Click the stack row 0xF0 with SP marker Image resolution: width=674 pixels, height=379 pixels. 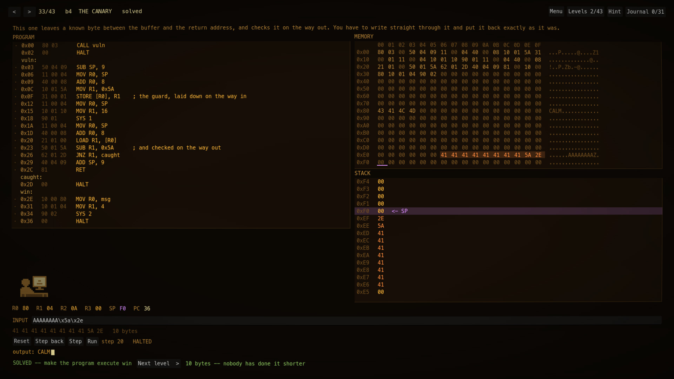click(x=508, y=211)
